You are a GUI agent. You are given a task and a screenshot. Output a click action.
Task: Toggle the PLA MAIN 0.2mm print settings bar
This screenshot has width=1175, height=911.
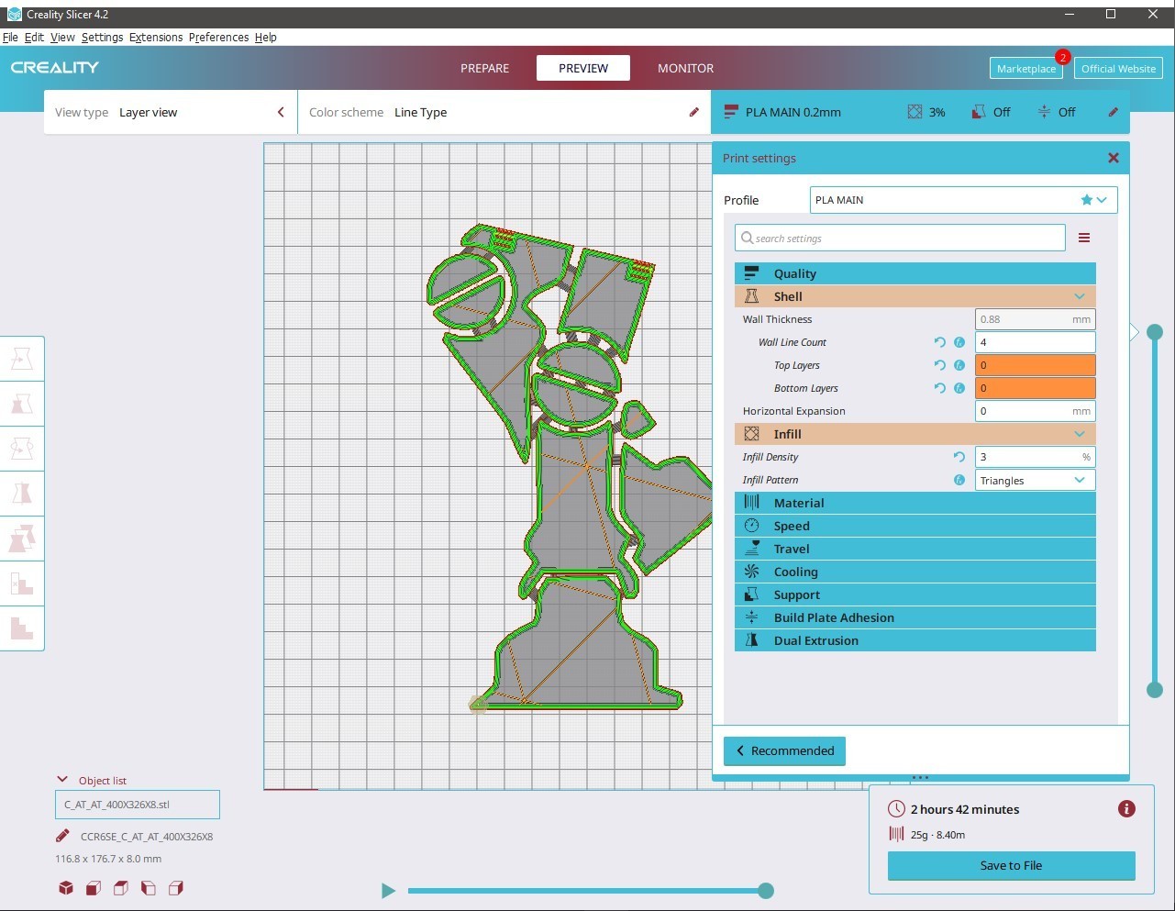pyautogui.click(x=921, y=112)
